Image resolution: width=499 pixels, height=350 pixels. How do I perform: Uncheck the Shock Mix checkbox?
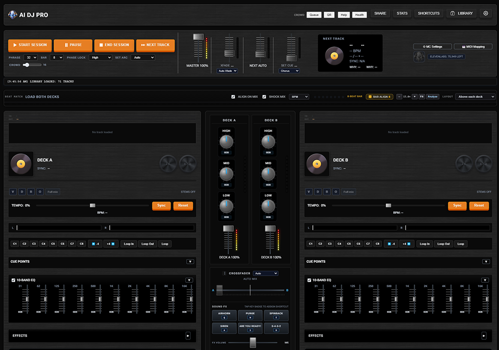pos(264,97)
